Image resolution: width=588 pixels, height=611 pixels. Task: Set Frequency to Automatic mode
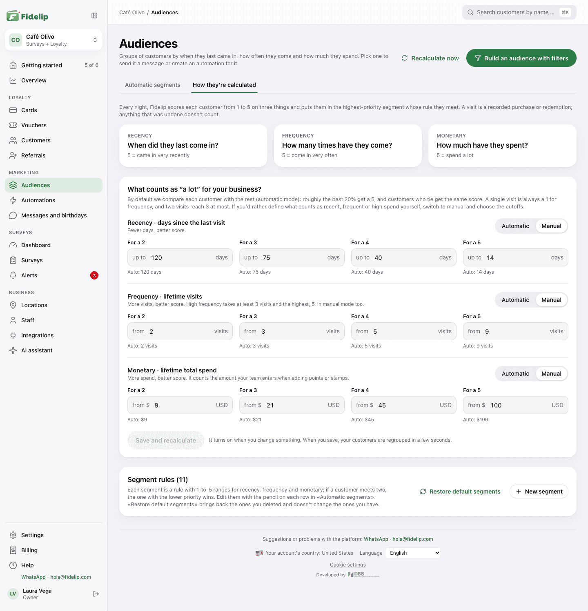tap(515, 300)
